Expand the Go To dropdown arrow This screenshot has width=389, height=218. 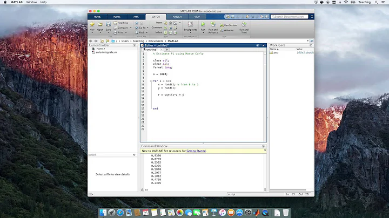[x=147, y=28]
